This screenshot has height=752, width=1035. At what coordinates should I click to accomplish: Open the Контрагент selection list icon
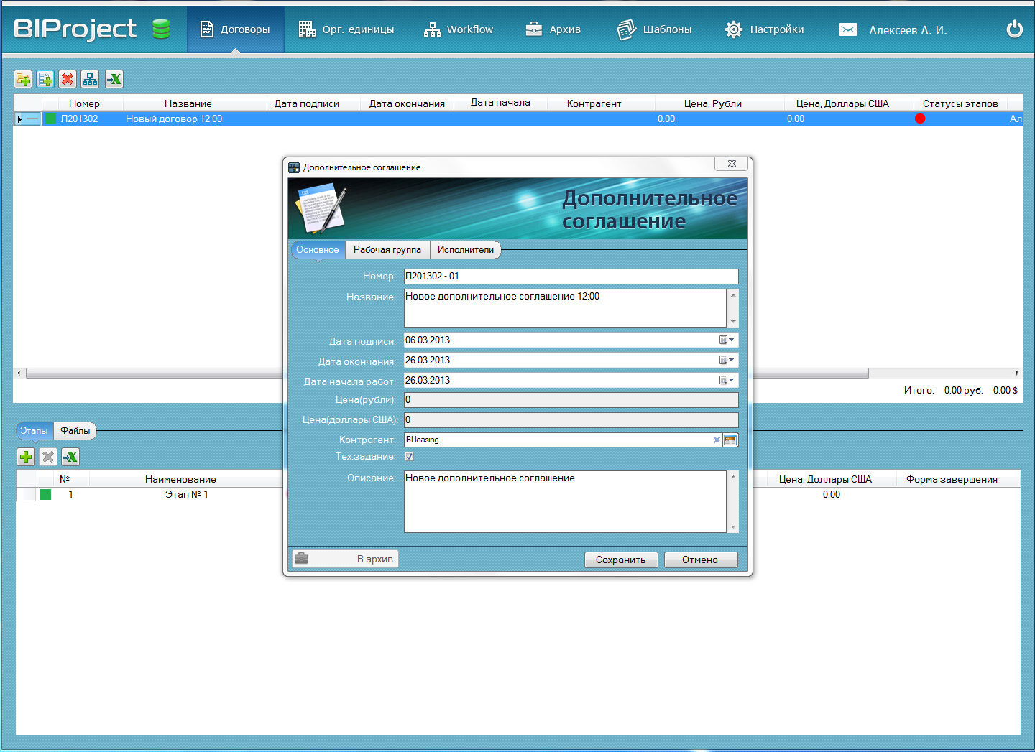coord(730,440)
